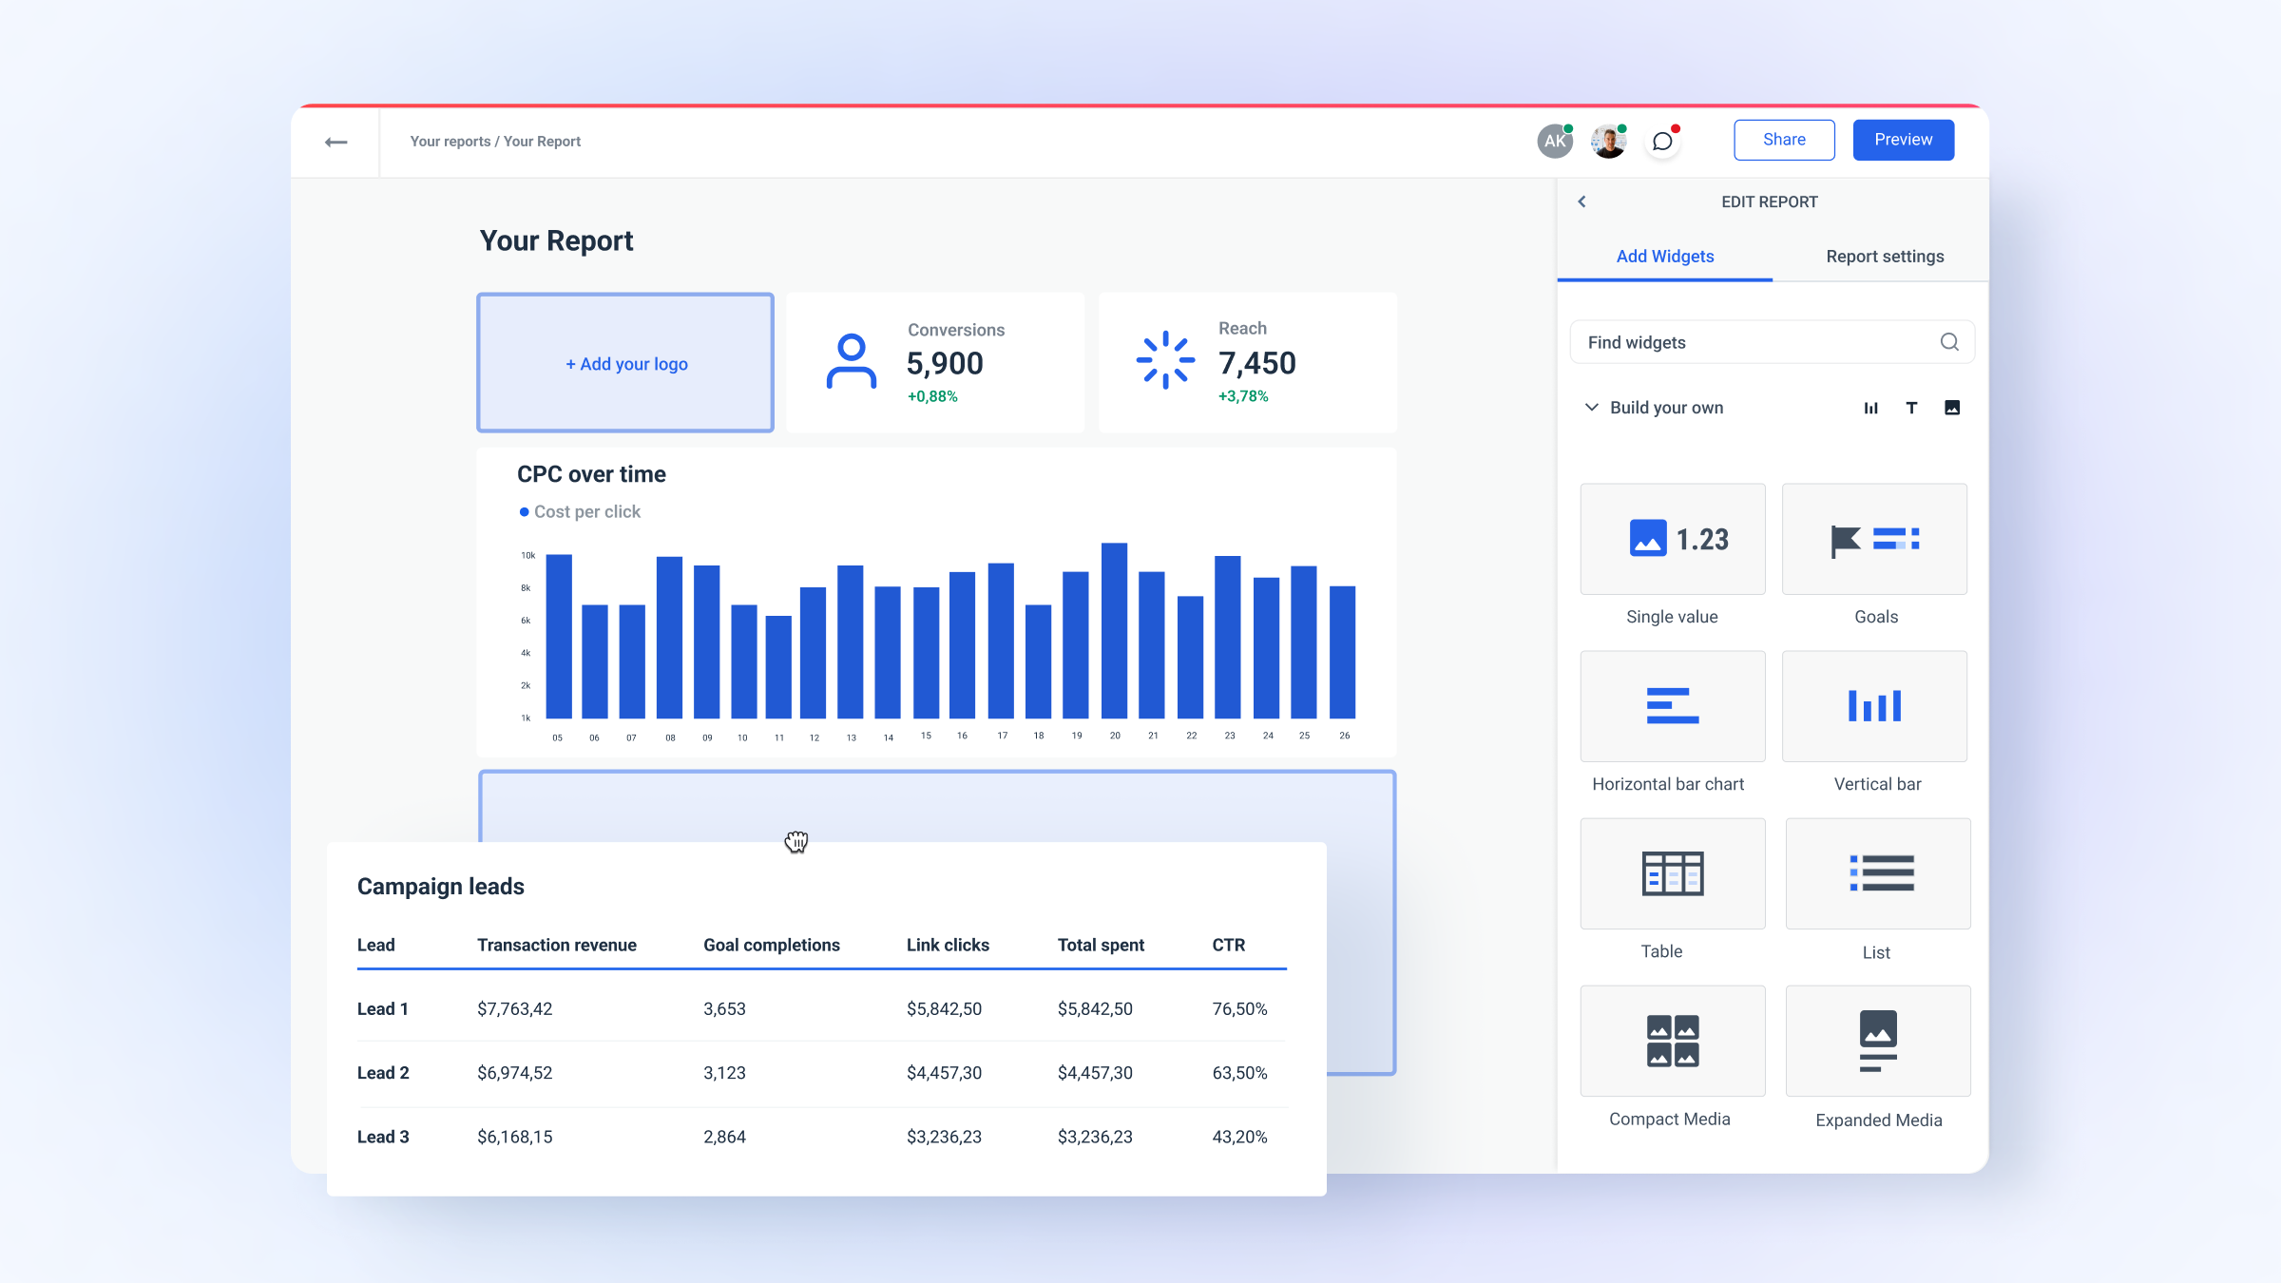Click the Share button
Screen dimensions: 2281x1283
click(x=1784, y=139)
